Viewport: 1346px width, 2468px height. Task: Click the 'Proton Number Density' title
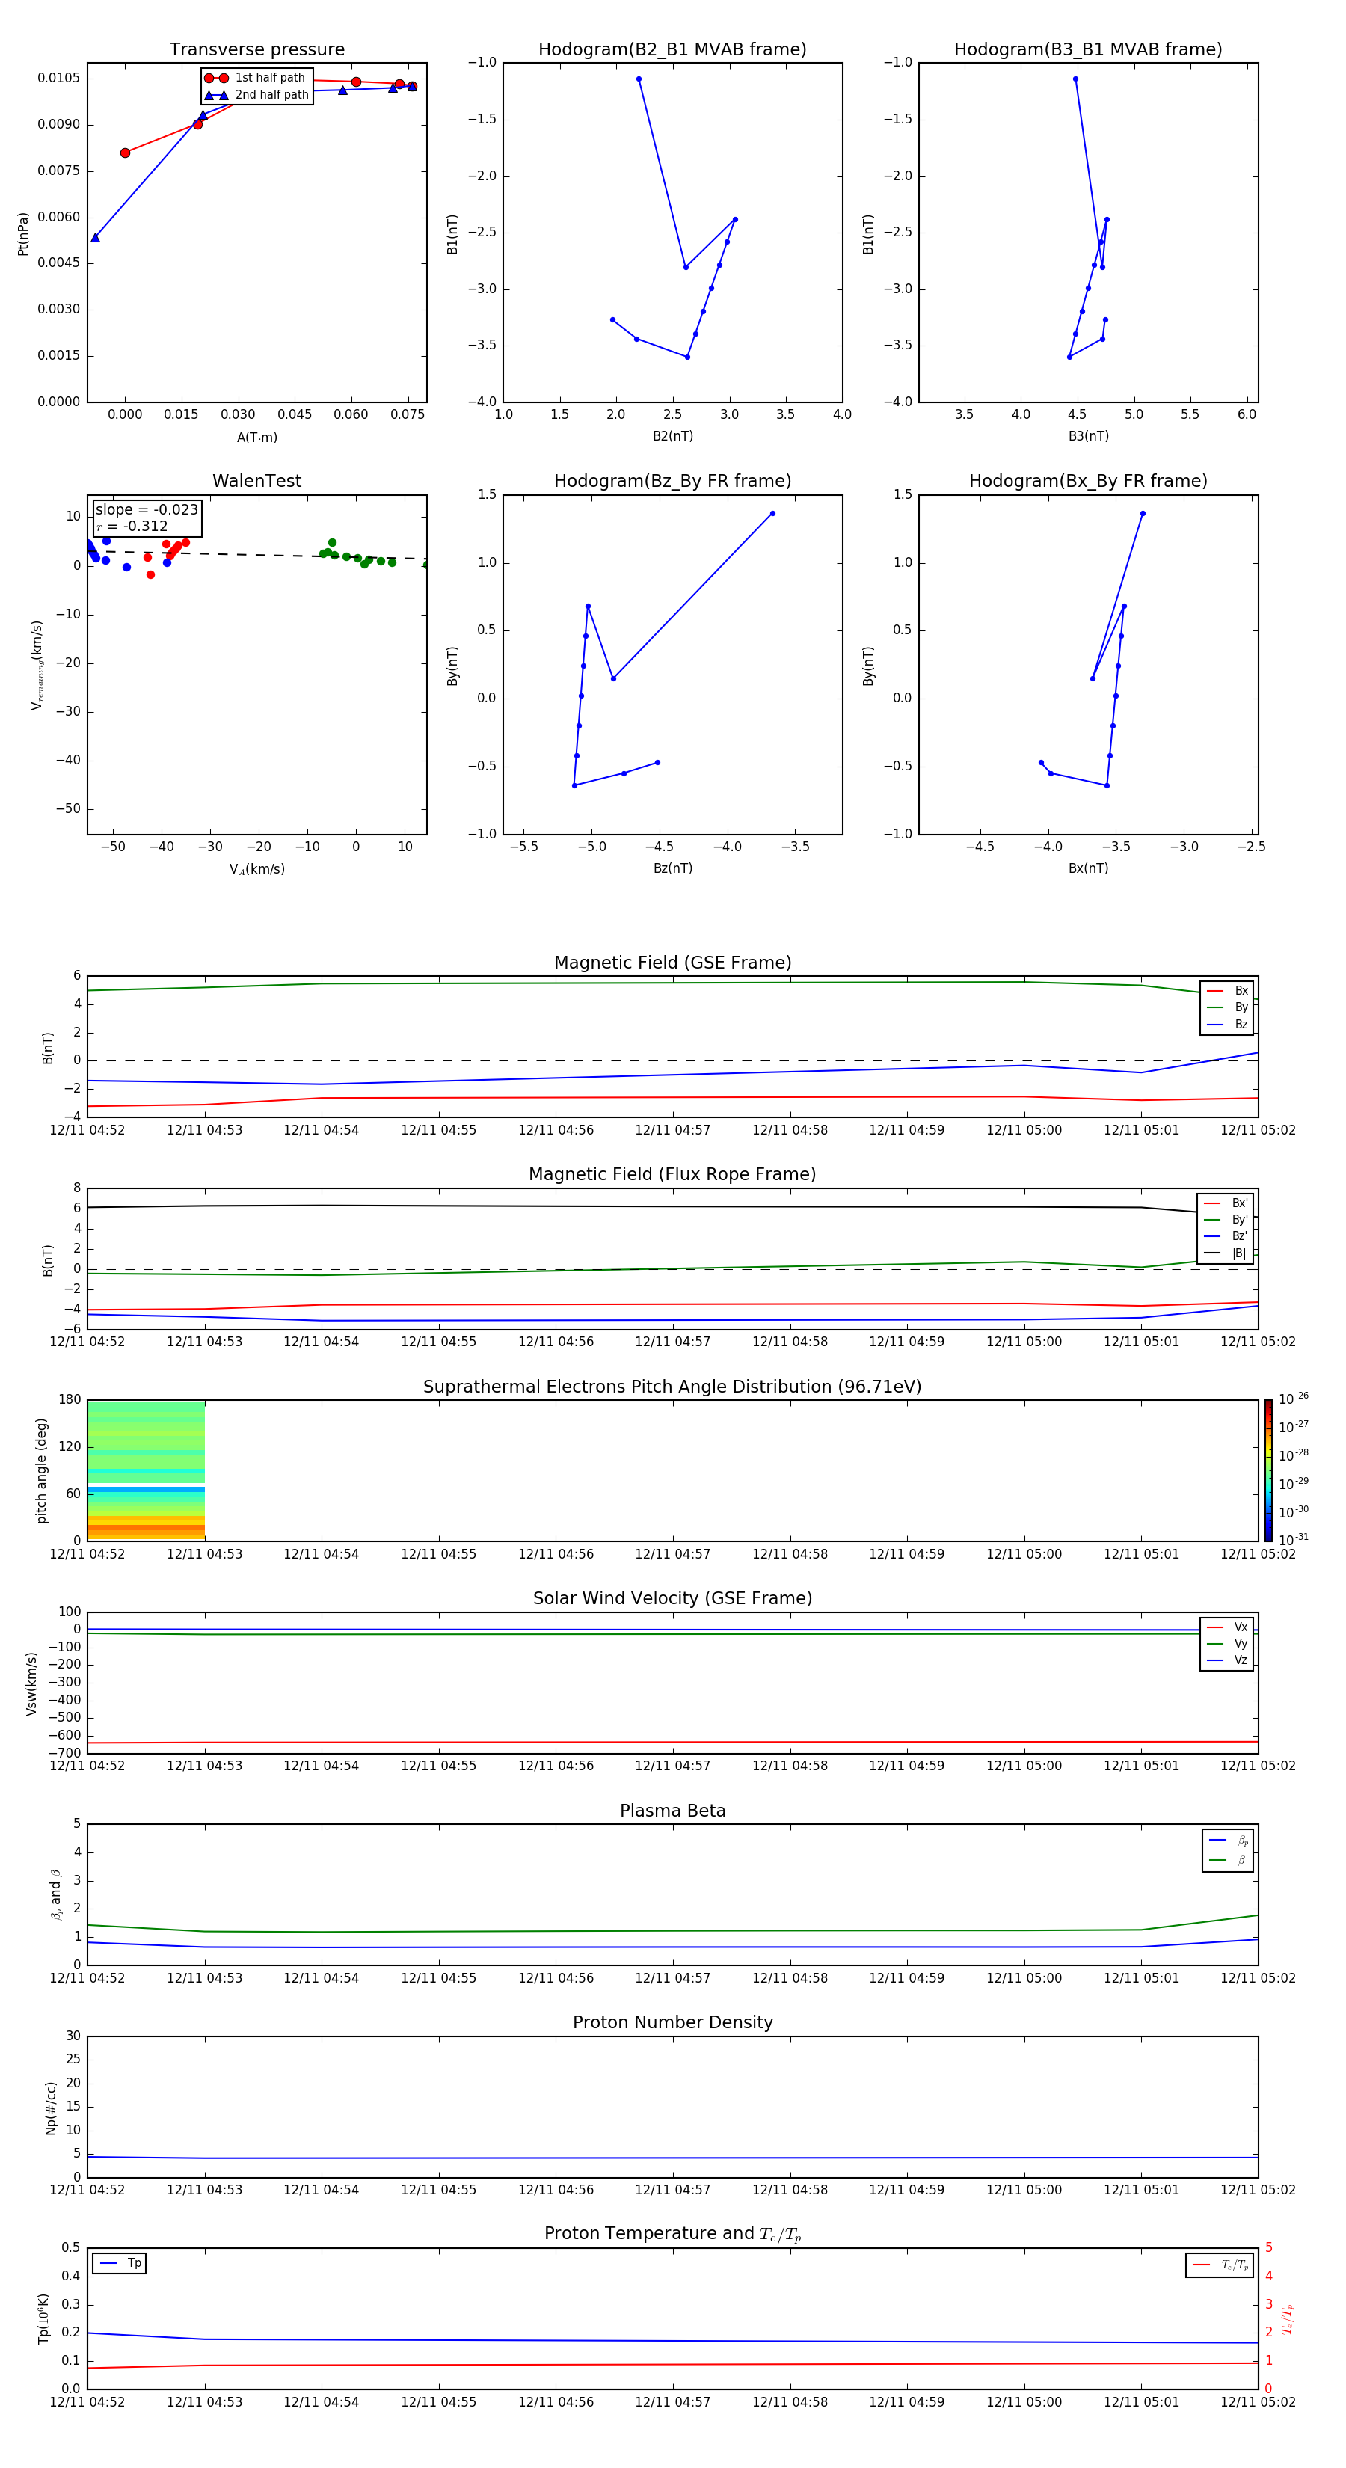pyautogui.click(x=672, y=2022)
